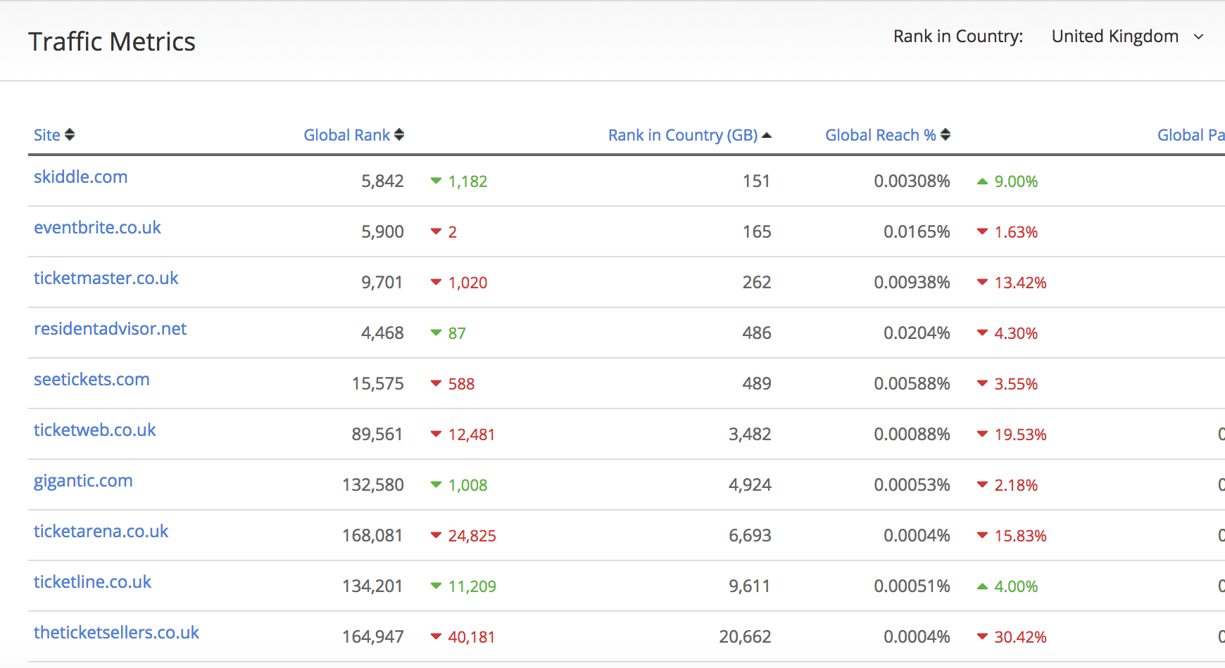Open the ticketarena.co.uk site link
The width and height of the screenshot is (1225, 668).
[x=101, y=531]
